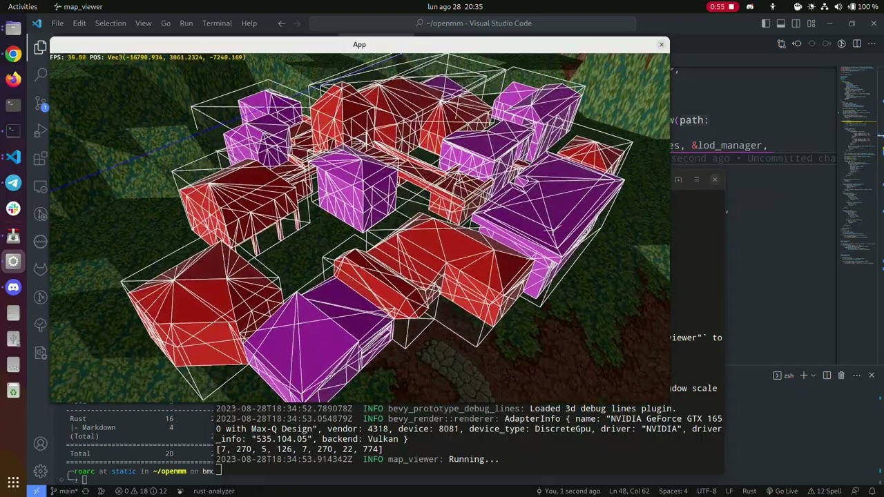Click Activities in the top bar
The image size is (884, 497).
click(23, 7)
